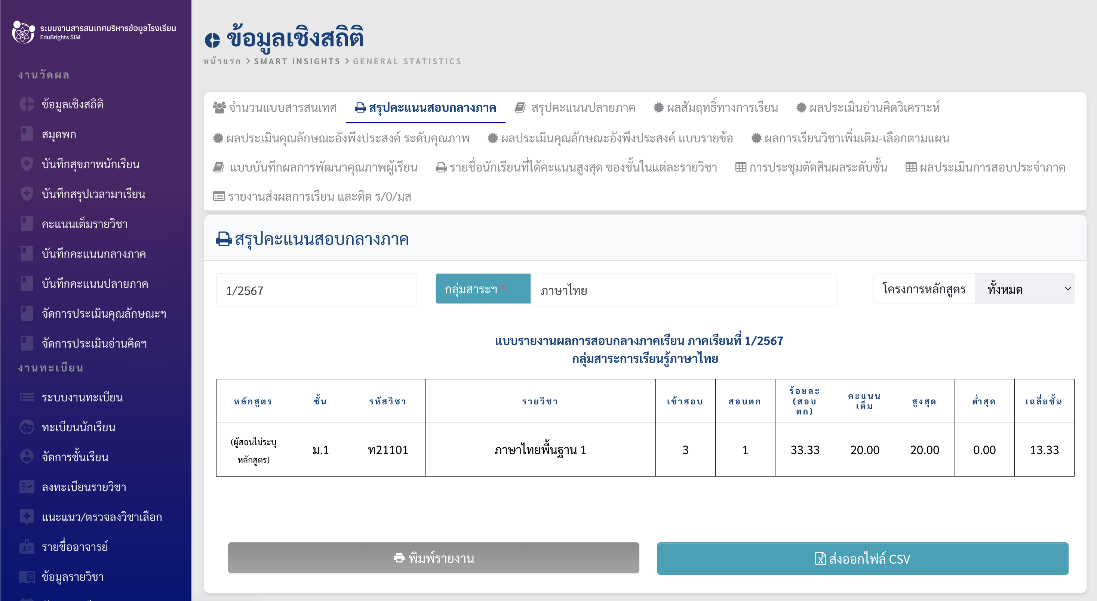Click the ส่งออกไฟล์ CSV export button

click(x=862, y=558)
